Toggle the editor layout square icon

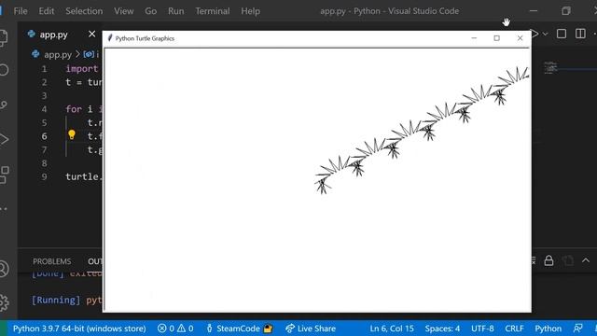[x=562, y=34]
